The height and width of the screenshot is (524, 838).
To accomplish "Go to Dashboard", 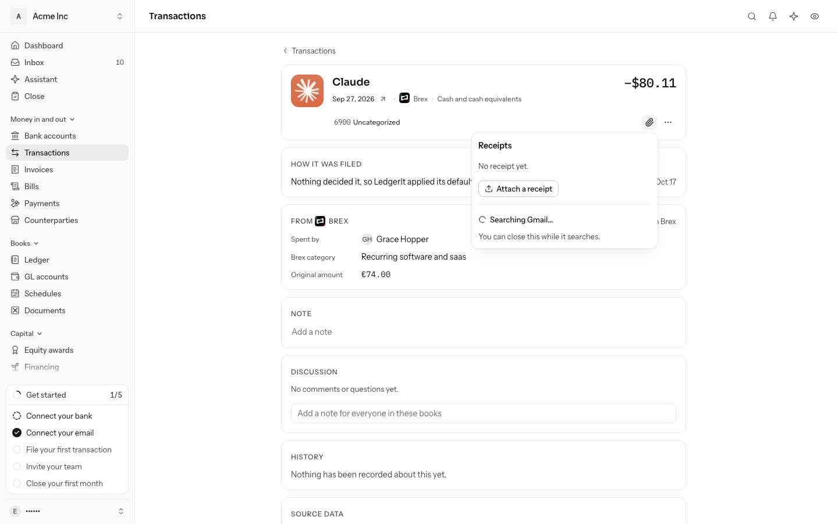I will [68, 45].
